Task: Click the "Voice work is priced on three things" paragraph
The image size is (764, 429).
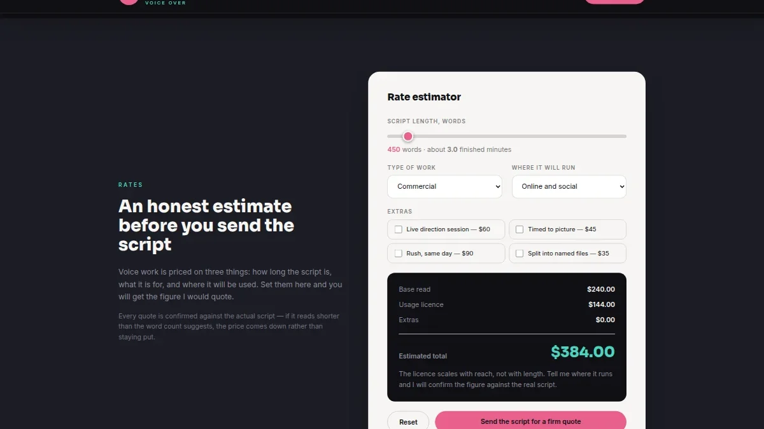Action: click(x=230, y=284)
